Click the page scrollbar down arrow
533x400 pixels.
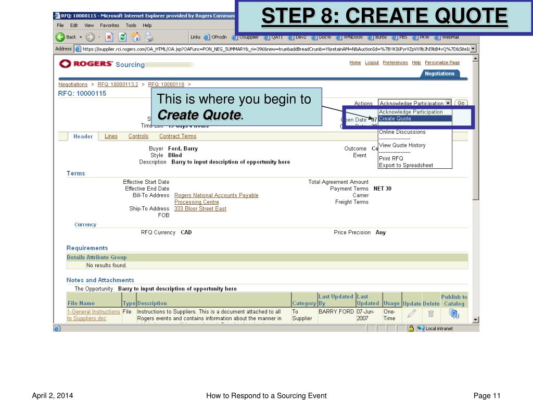476,320
